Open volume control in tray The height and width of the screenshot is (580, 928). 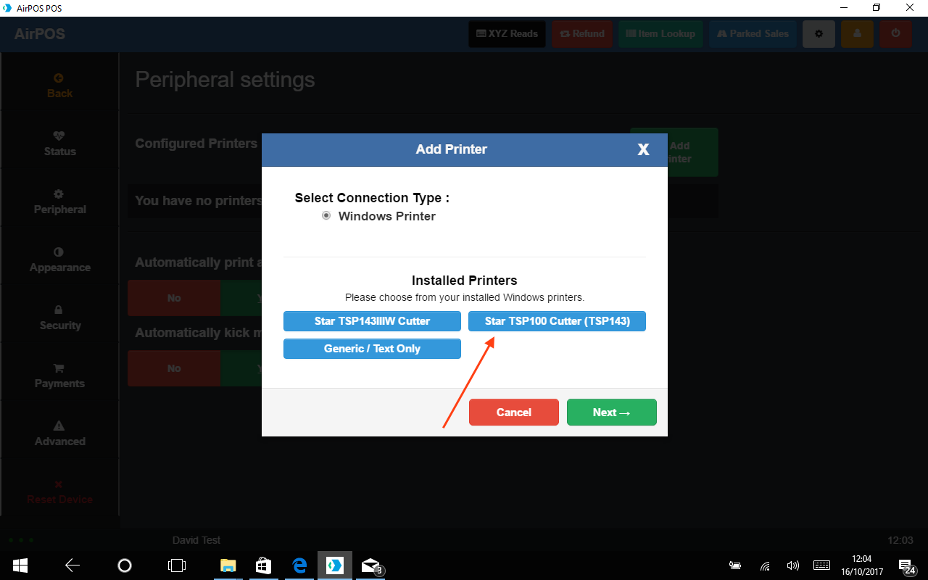[x=793, y=566]
